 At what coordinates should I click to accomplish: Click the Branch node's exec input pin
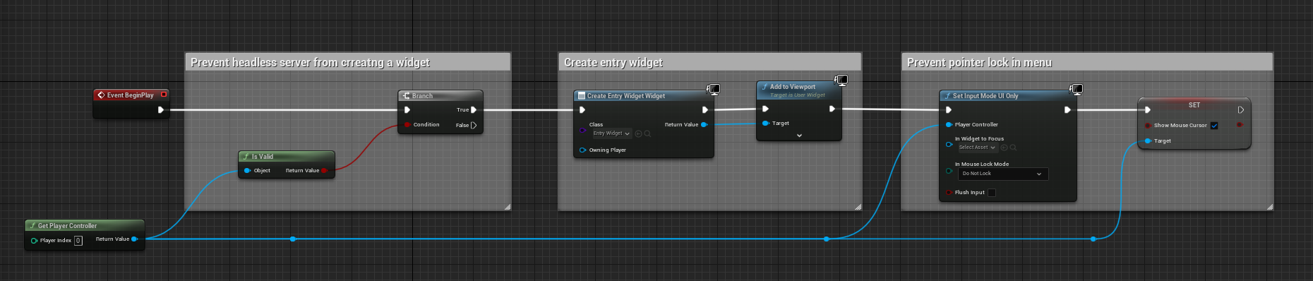[x=407, y=109]
